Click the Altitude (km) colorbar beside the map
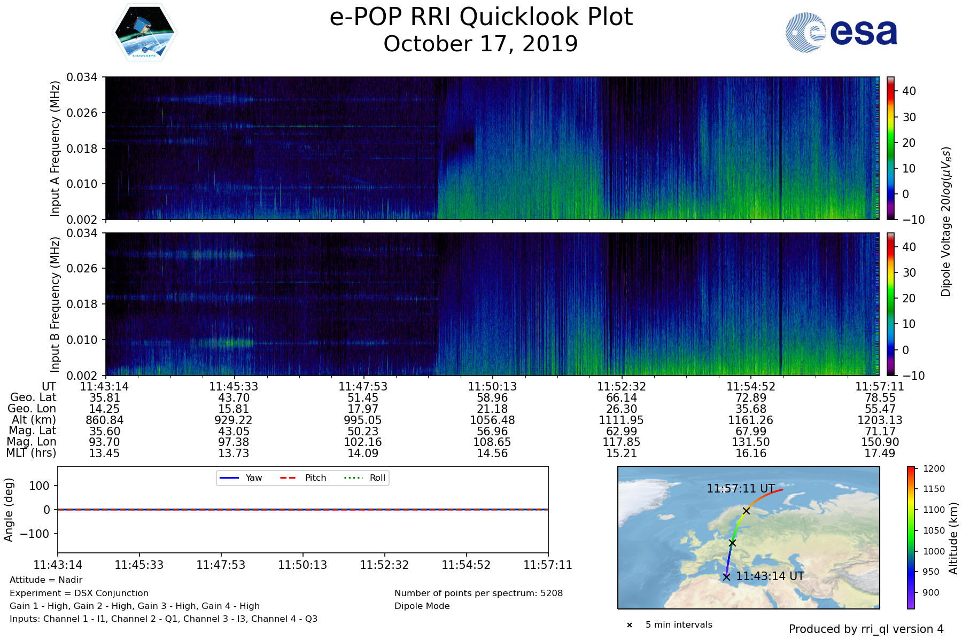 point(911,537)
